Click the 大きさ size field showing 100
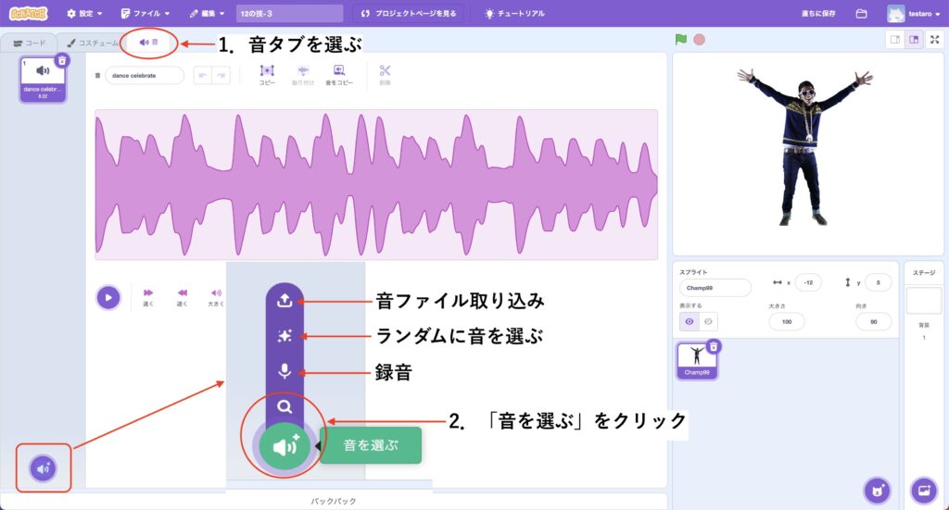Viewport: 949px width, 510px height. coord(786,321)
